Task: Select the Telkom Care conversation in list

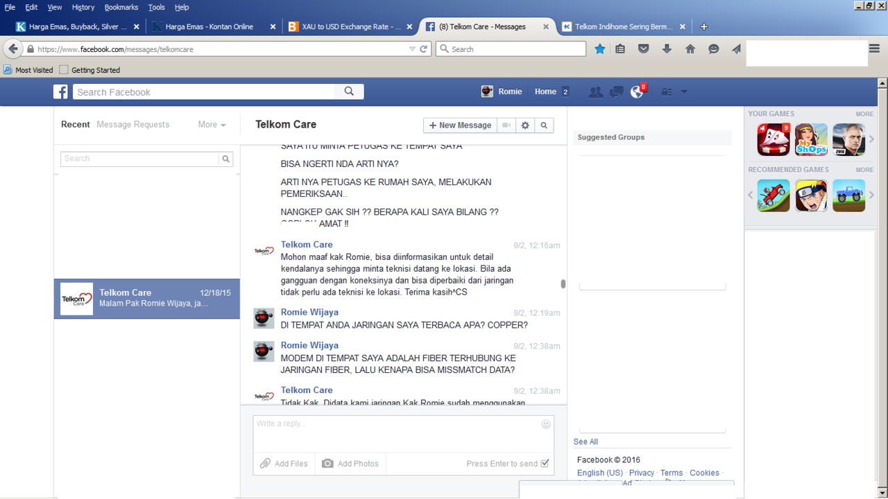Action: (147, 299)
